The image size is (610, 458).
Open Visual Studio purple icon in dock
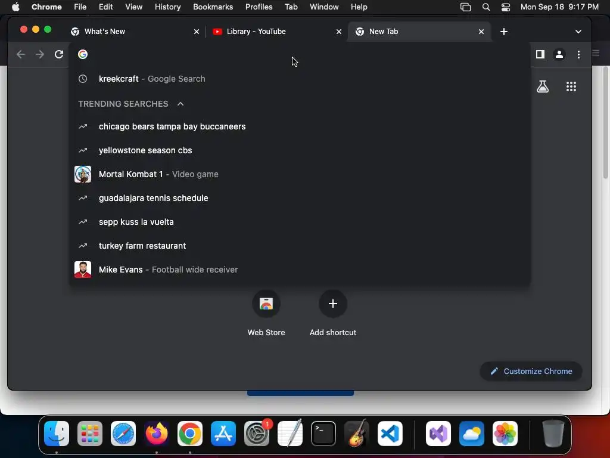pos(438,434)
